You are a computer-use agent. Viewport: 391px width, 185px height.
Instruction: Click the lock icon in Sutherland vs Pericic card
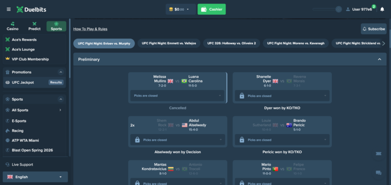242,140
